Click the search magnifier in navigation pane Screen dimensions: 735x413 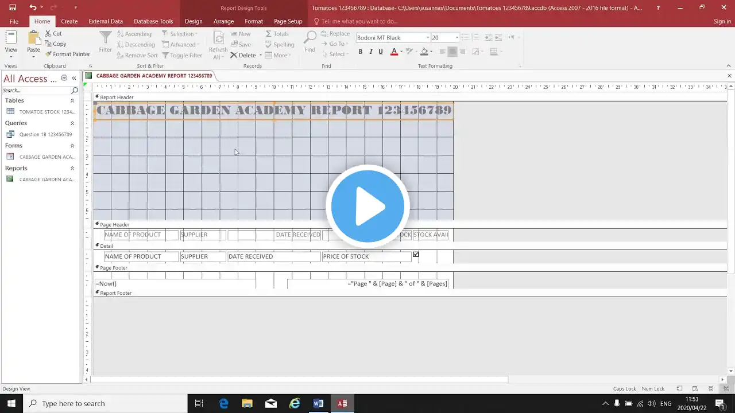75,91
